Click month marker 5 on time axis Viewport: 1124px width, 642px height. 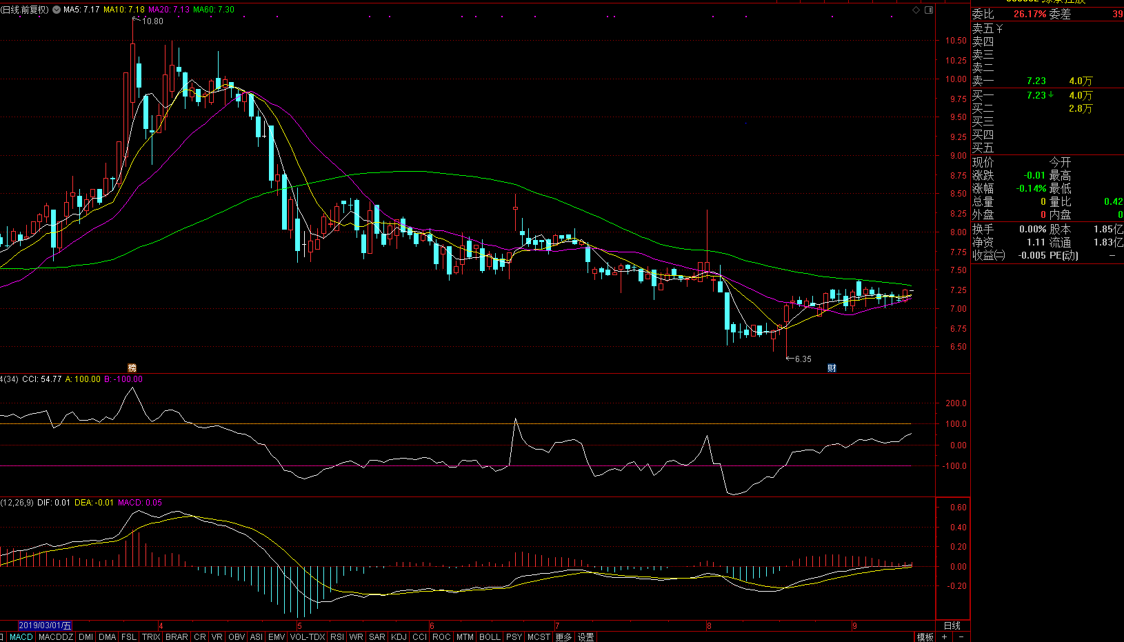click(299, 626)
